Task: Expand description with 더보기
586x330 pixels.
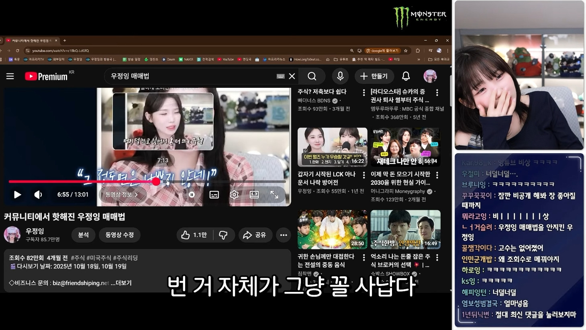Action: tap(123, 283)
